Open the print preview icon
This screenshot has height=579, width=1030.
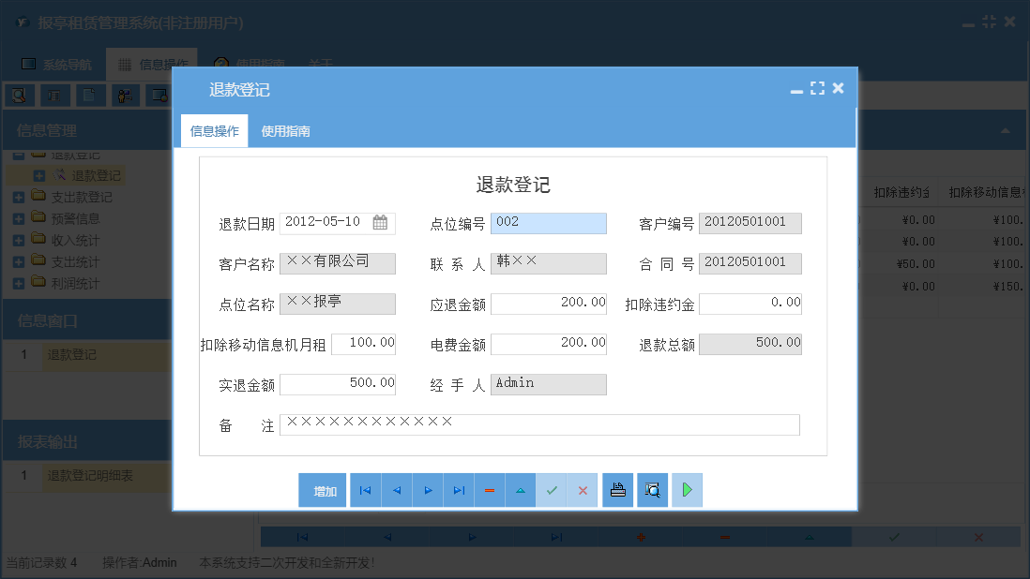(651, 489)
